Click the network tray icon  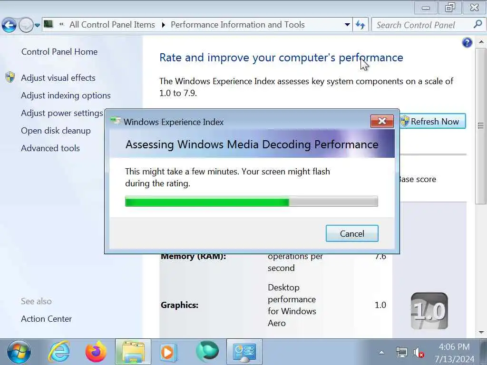[x=401, y=353]
